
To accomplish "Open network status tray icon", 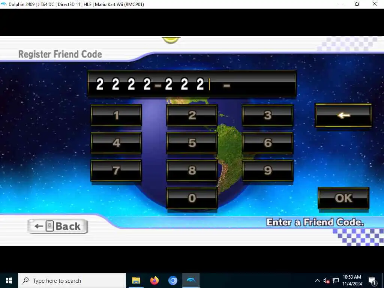I will click(336, 280).
